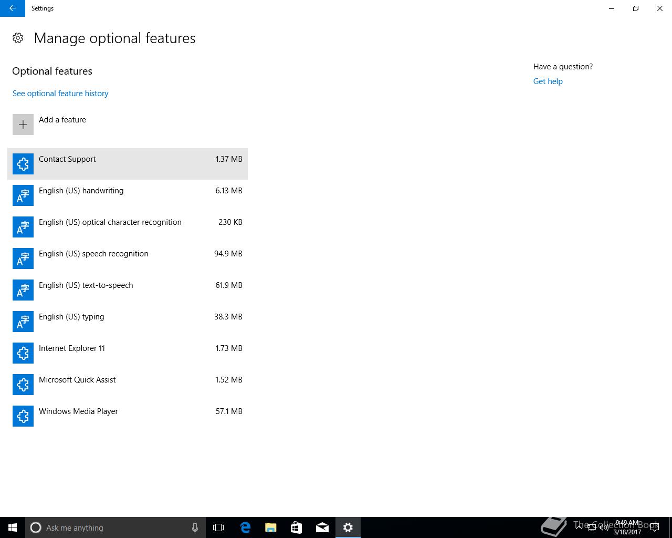Select English (US) optical character recognition label
672x538 pixels.
[110, 222]
